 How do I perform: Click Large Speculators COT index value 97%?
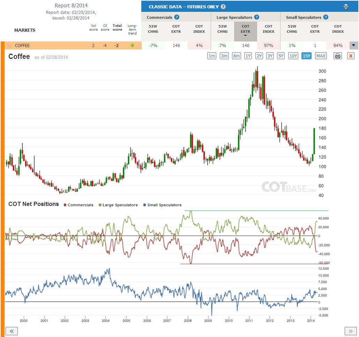pos(269,46)
